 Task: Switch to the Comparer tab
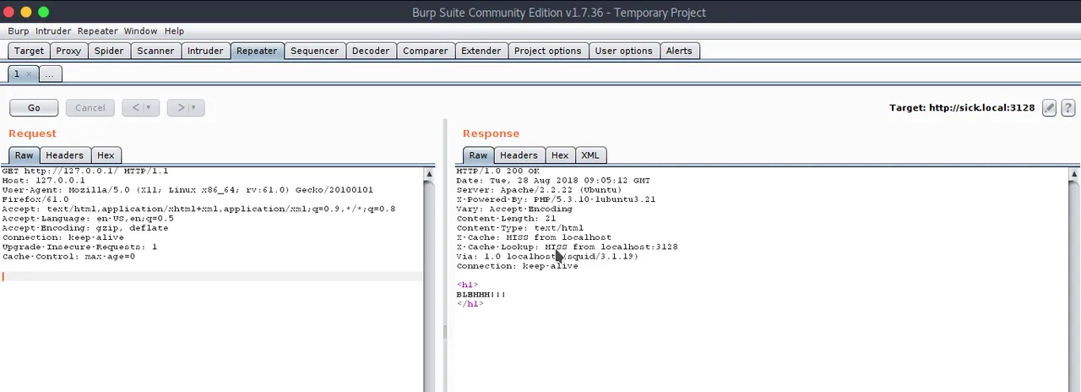pos(426,51)
